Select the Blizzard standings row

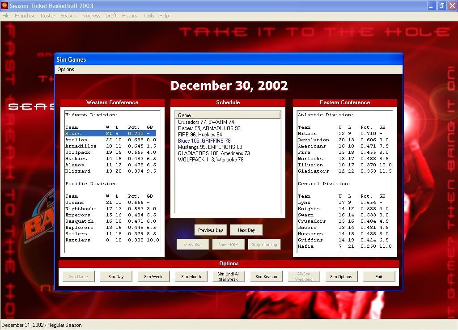tap(110, 171)
